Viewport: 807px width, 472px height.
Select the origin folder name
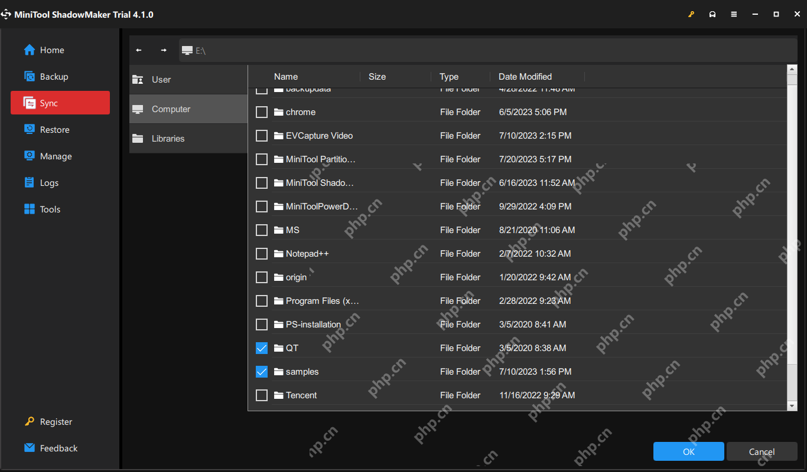(297, 277)
